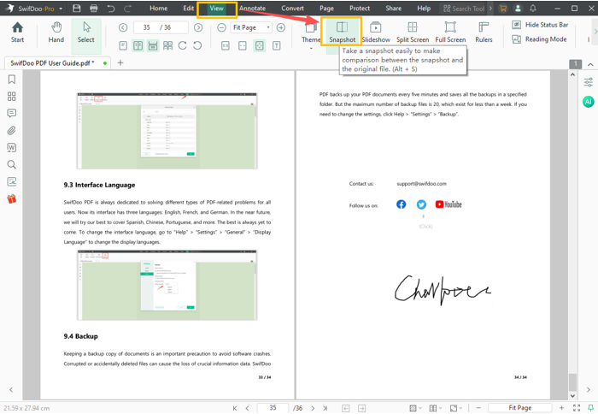Toggle two-page facing view
The image size is (598, 414).
(x=138, y=46)
